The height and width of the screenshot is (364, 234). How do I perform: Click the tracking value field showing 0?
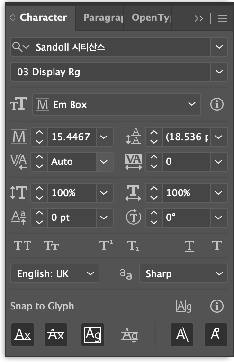tap(187, 162)
